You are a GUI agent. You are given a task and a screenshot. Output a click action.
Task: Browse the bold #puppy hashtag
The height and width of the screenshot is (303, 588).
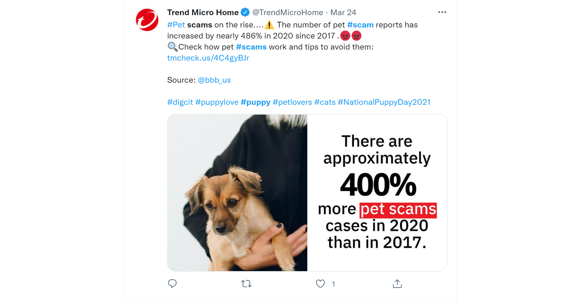[x=255, y=102]
